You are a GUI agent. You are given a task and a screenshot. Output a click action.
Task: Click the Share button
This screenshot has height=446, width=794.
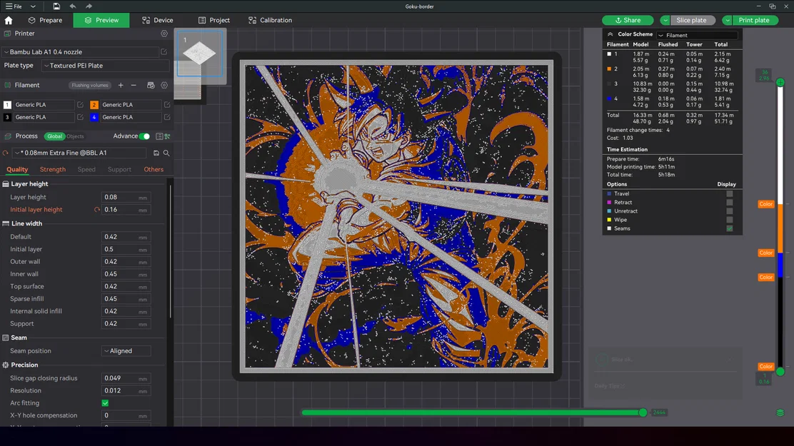coord(628,20)
